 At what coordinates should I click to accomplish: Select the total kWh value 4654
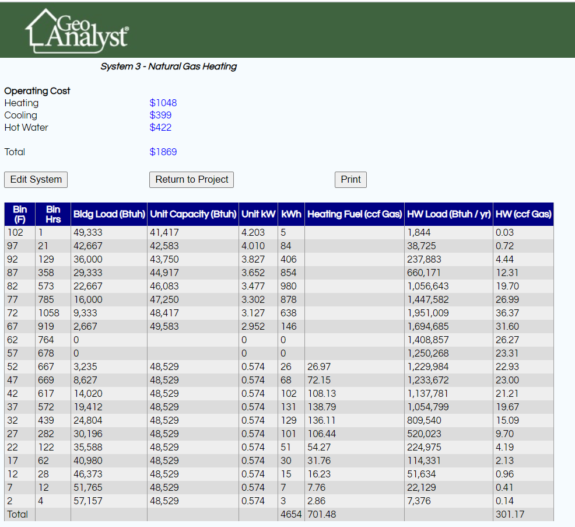(291, 515)
